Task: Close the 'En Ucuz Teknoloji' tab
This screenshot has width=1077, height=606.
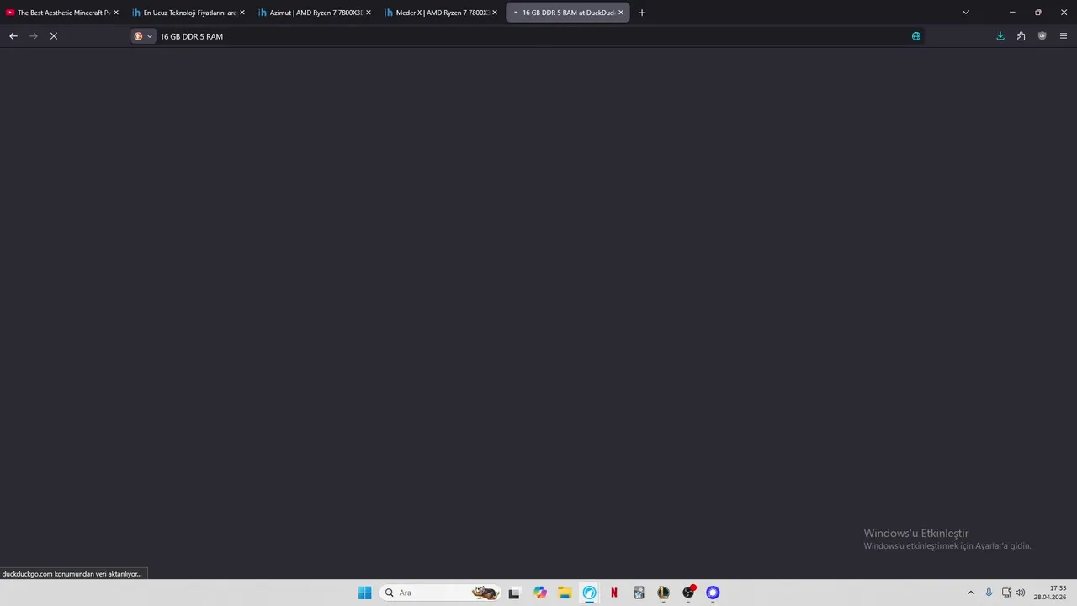Action: [242, 13]
